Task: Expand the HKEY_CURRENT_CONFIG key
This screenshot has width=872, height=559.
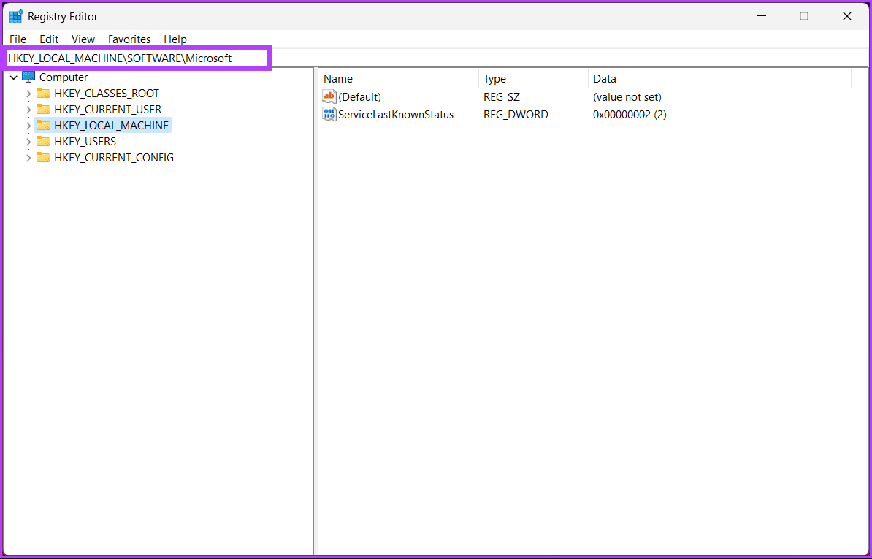Action: pyautogui.click(x=28, y=158)
